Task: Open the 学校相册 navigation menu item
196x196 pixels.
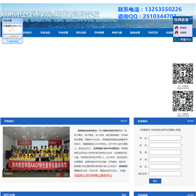Action: pos(99,33)
